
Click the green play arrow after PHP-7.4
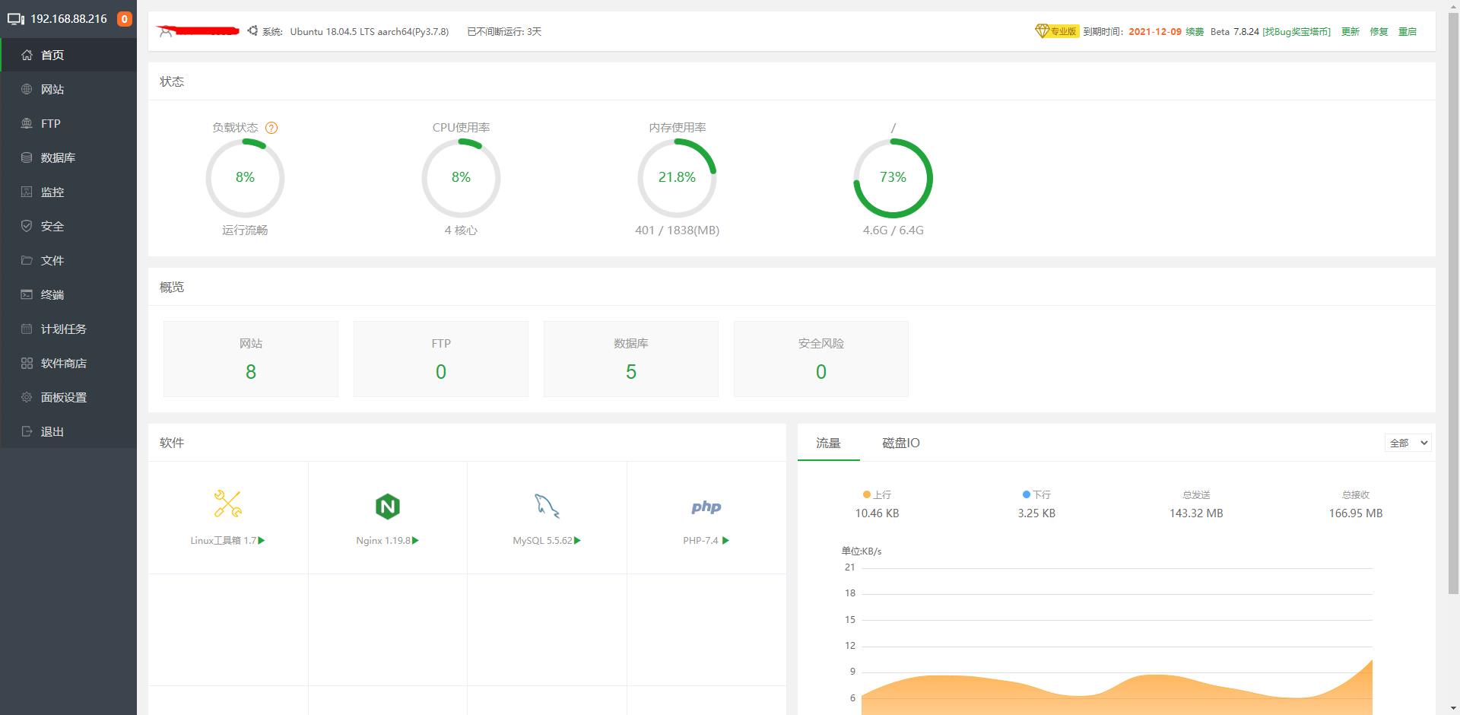(725, 541)
